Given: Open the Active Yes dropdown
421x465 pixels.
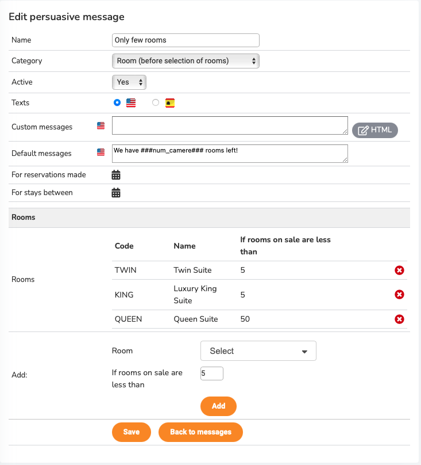Looking at the screenshot, I should (x=129, y=82).
